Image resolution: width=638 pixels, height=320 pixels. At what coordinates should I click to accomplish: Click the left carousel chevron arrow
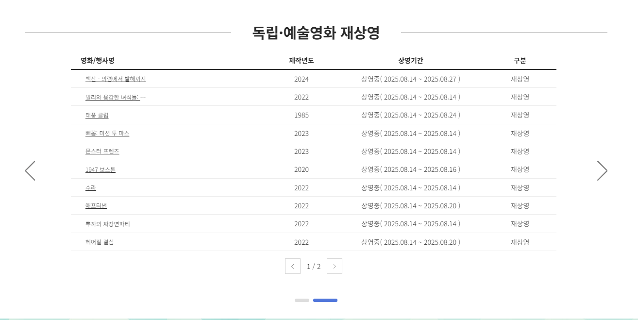30,170
